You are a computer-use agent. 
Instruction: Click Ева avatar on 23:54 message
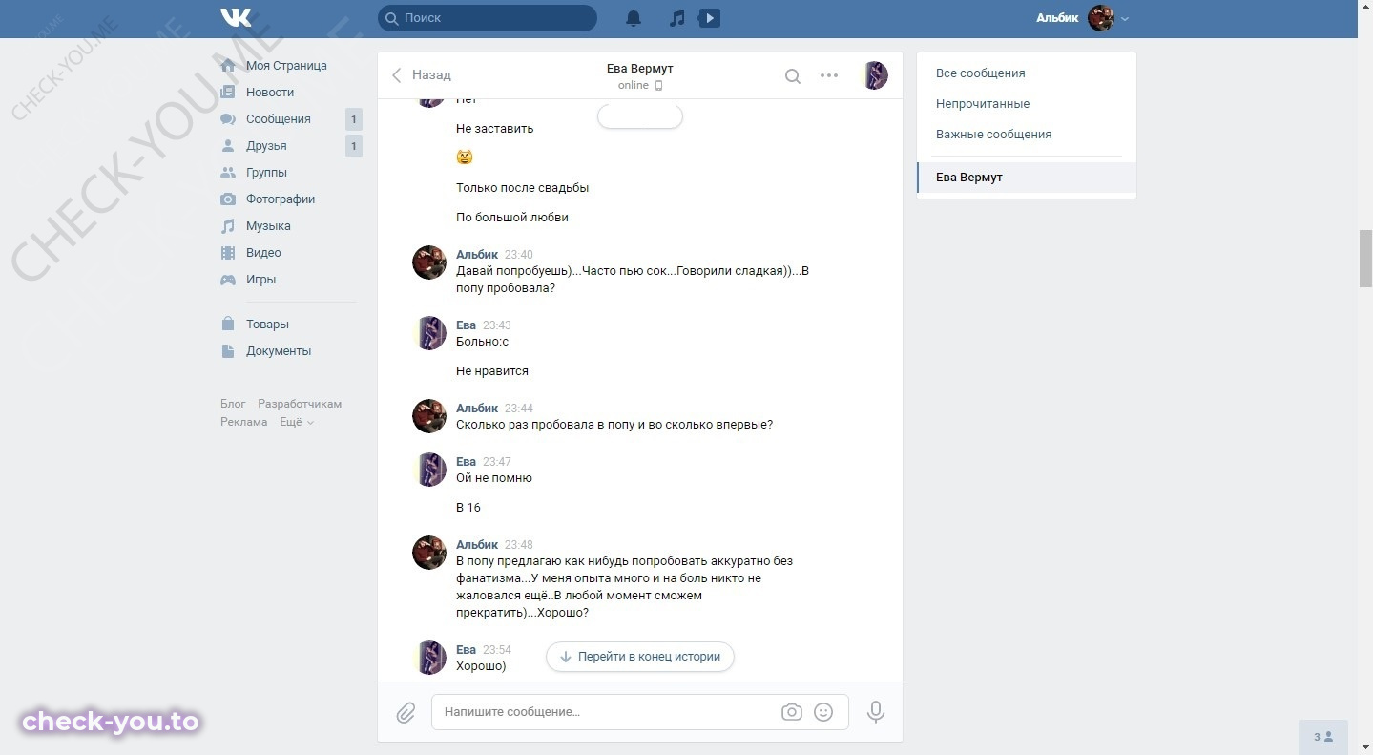[x=429, y=658]
